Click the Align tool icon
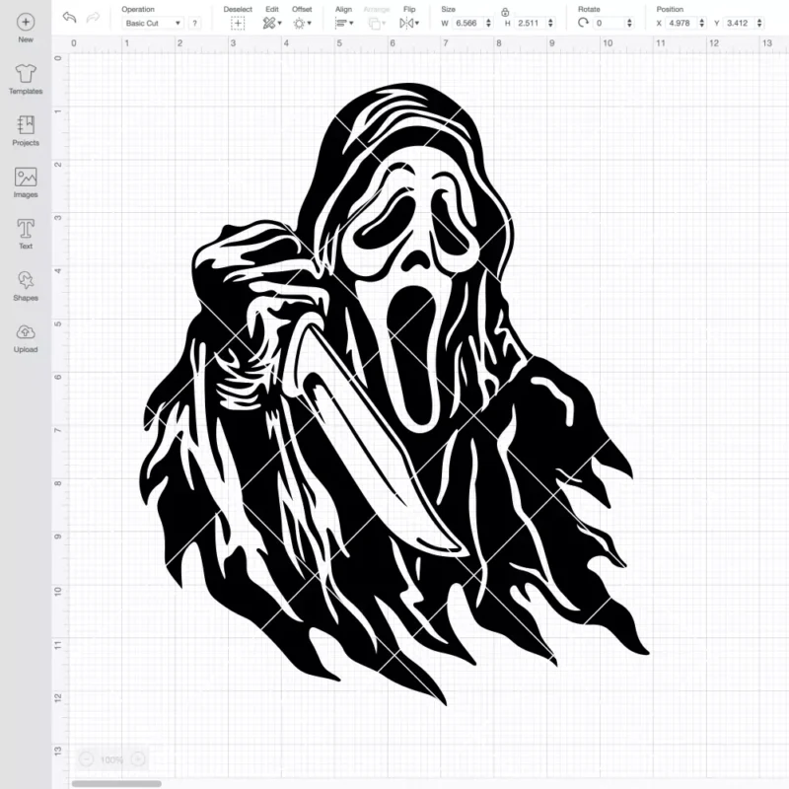 (341, 23)
